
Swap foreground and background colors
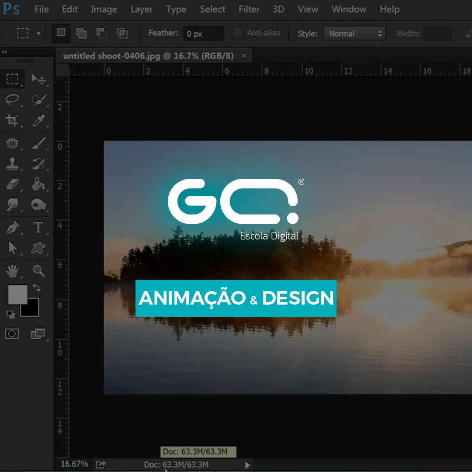click(x=37, y=288)
